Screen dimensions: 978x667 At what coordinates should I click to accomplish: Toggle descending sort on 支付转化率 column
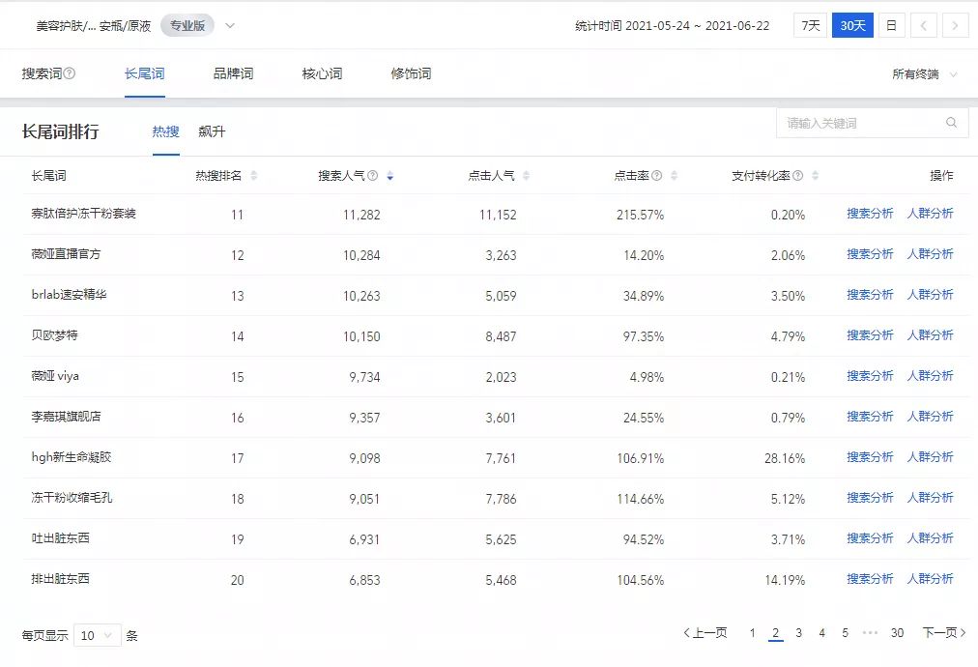click(815, 175)
